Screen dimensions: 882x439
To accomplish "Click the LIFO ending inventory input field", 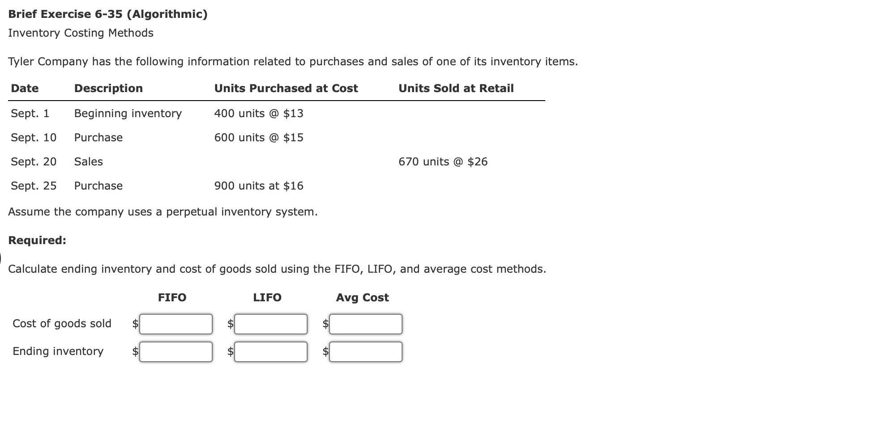I will (x=270, y=351).
